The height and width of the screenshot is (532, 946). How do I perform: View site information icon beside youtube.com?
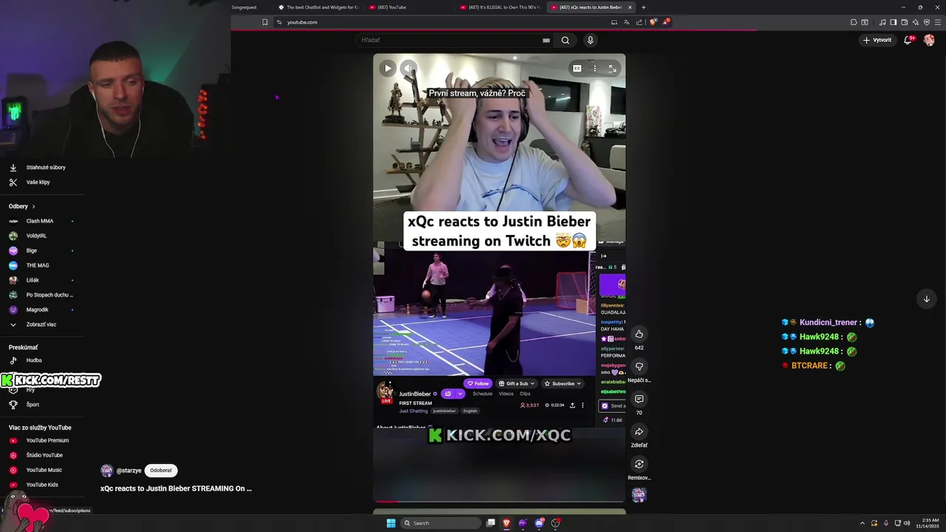point(279,22)
